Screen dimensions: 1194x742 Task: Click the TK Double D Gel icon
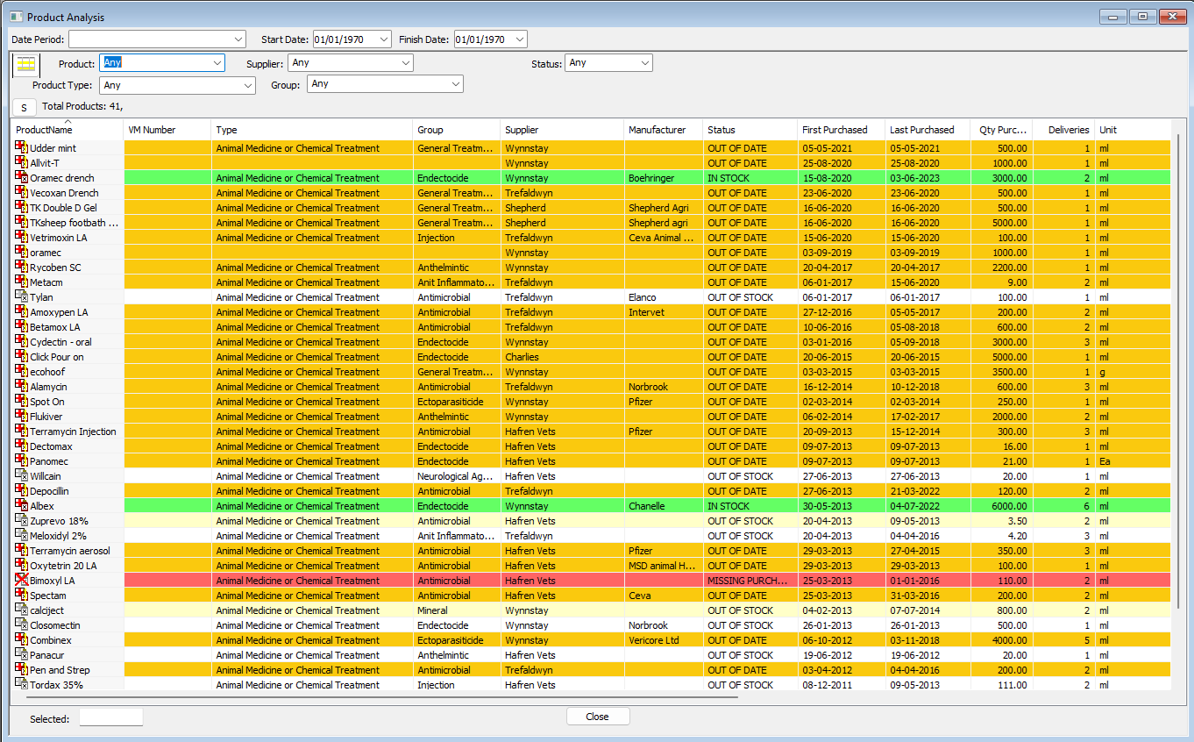[x=22, y=208]
